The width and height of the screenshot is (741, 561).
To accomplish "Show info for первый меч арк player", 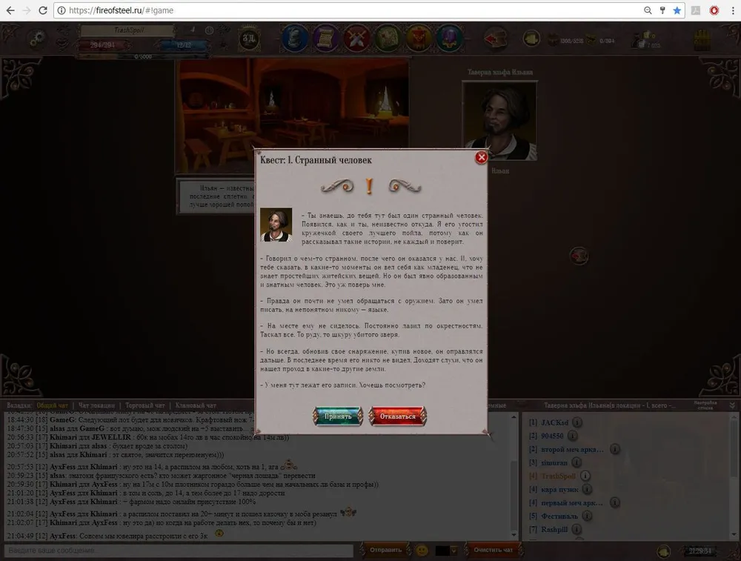I will (614, 502).
